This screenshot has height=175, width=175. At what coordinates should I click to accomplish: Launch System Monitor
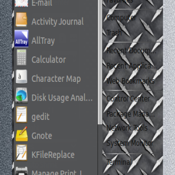(x=130, y=143)
